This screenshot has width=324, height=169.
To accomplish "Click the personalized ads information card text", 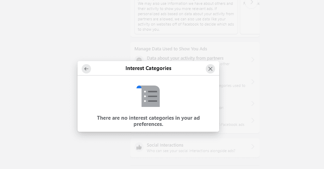I will (186, 17).
